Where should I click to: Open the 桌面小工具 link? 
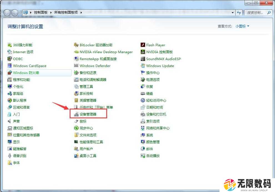click(88, 156)
